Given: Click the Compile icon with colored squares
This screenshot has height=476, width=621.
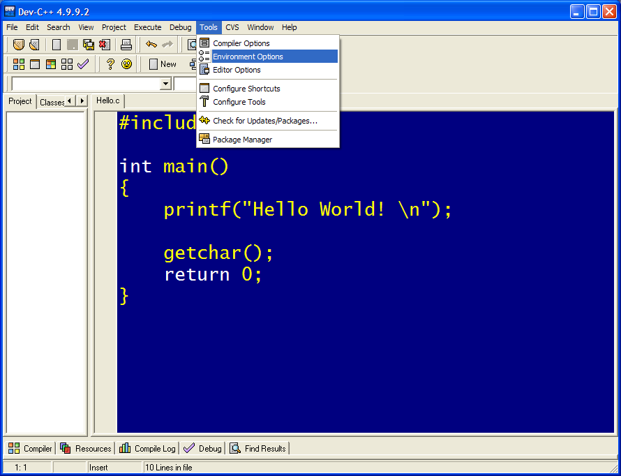Looking at the screenshot, I should (19, 64).
